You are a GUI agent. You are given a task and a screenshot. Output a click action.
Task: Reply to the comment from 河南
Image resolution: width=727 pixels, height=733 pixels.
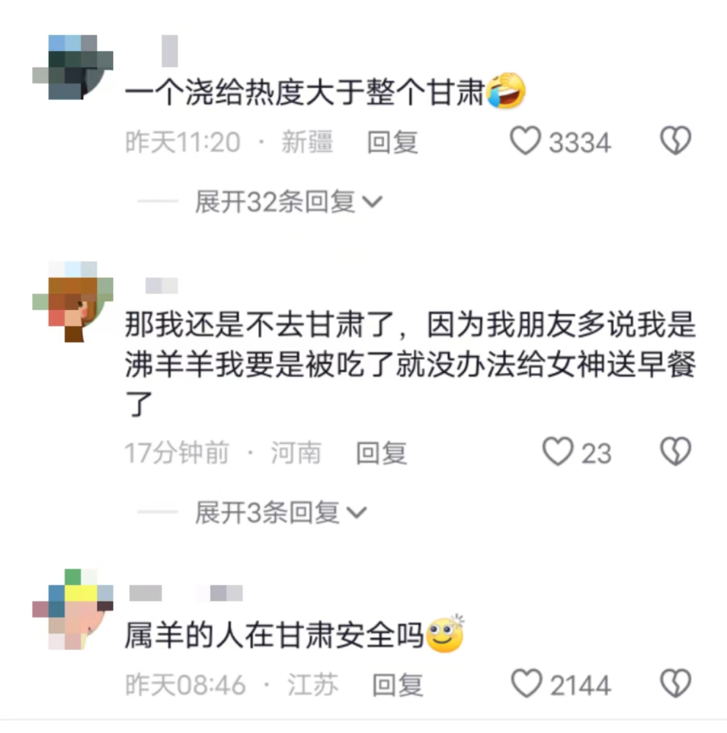click(382, 452)
